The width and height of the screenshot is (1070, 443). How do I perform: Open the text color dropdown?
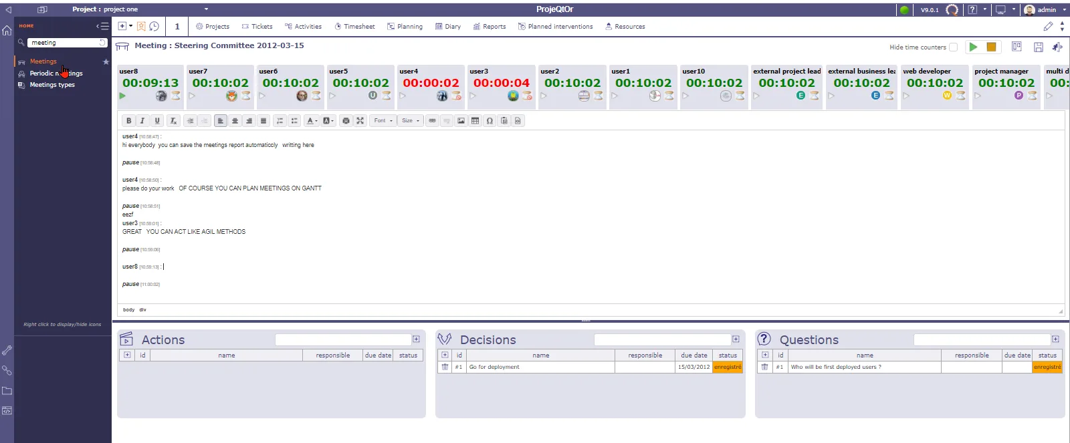(x=312, y=121)
